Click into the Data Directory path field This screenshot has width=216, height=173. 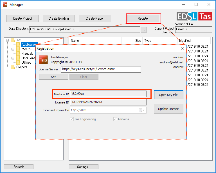[85, 29]
